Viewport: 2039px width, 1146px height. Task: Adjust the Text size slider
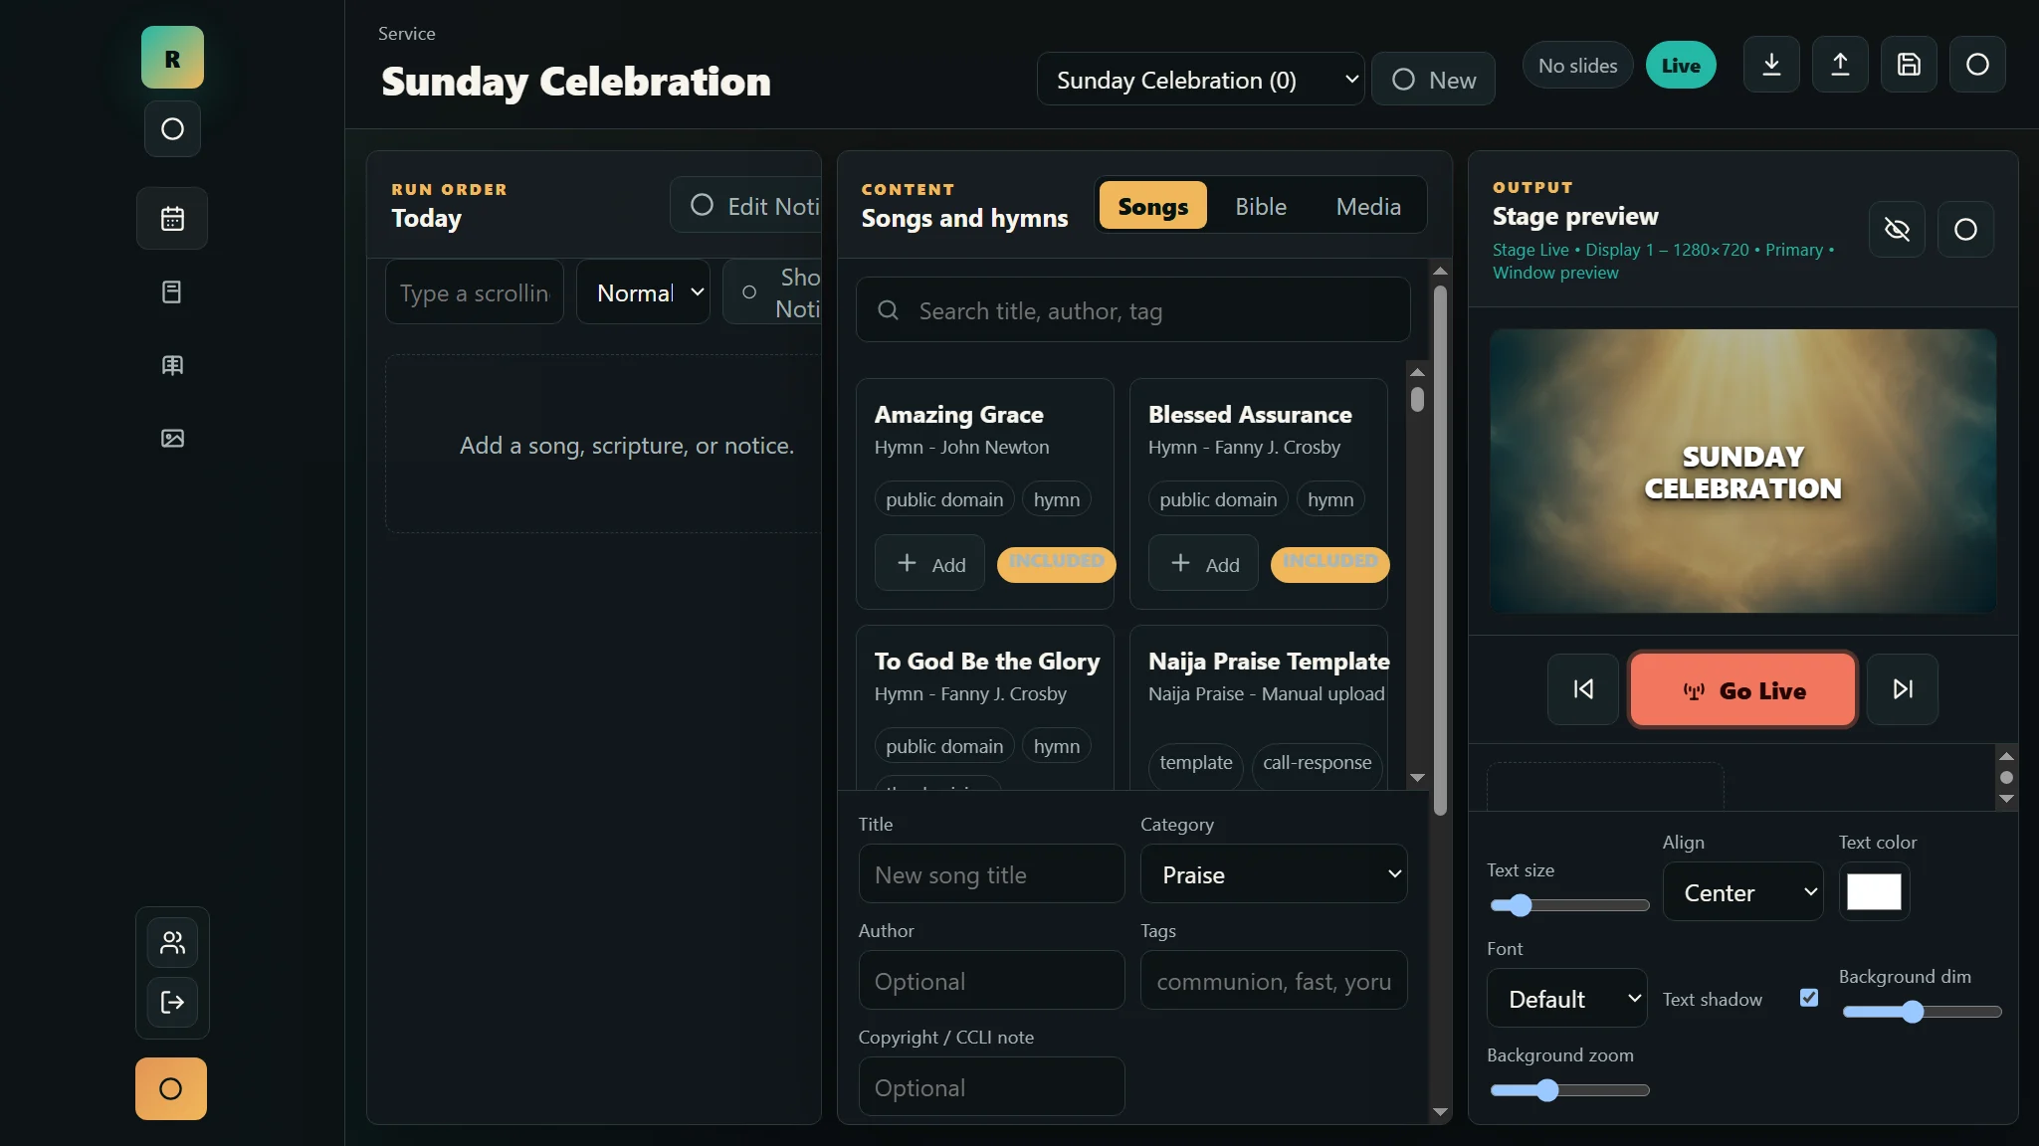click(x=1569, y=905)
